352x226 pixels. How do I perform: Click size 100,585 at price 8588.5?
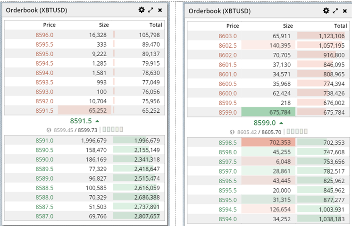[x=96, y=188]
